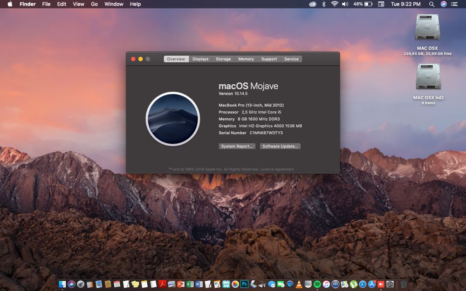Switch to the Storage tab

[223, 59]
